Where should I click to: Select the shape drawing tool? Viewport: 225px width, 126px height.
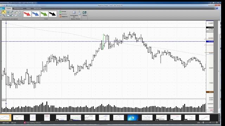pyautogui.click(x=8, y=15)
